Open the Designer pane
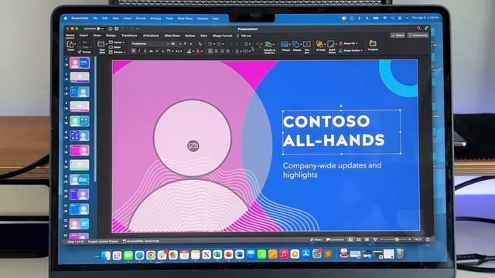Screen dimensions: 495x278 pyautogui.click(x=373, y=46)
